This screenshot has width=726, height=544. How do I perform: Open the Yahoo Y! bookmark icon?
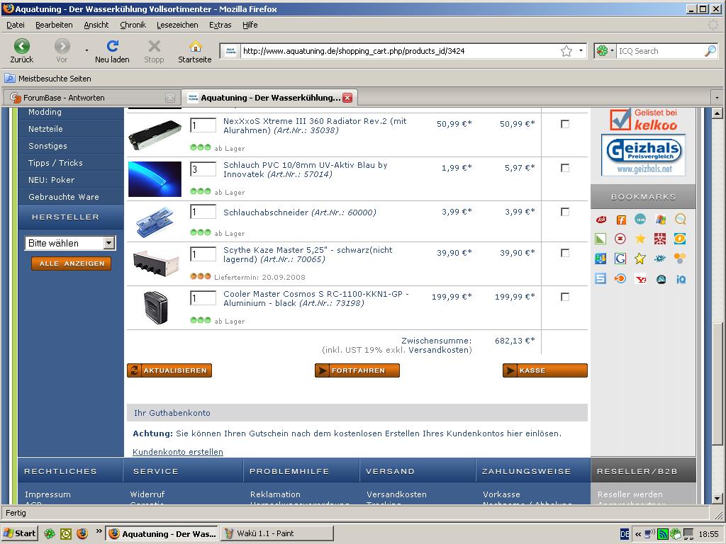pyautogui.click(x=641, y=279)
